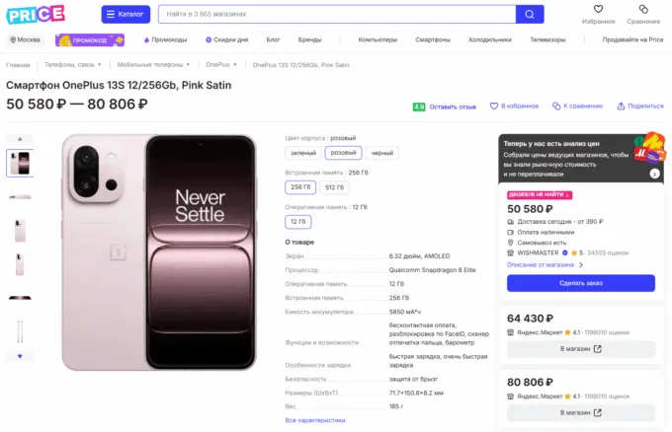Screen dimensions: 672x432
Task: Click the store search input field
Action: 336,15
